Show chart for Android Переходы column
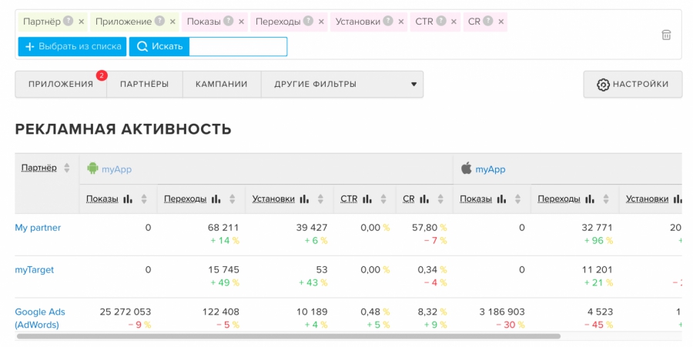The height and width of the screenshot is (347, 693). [216, 199]
